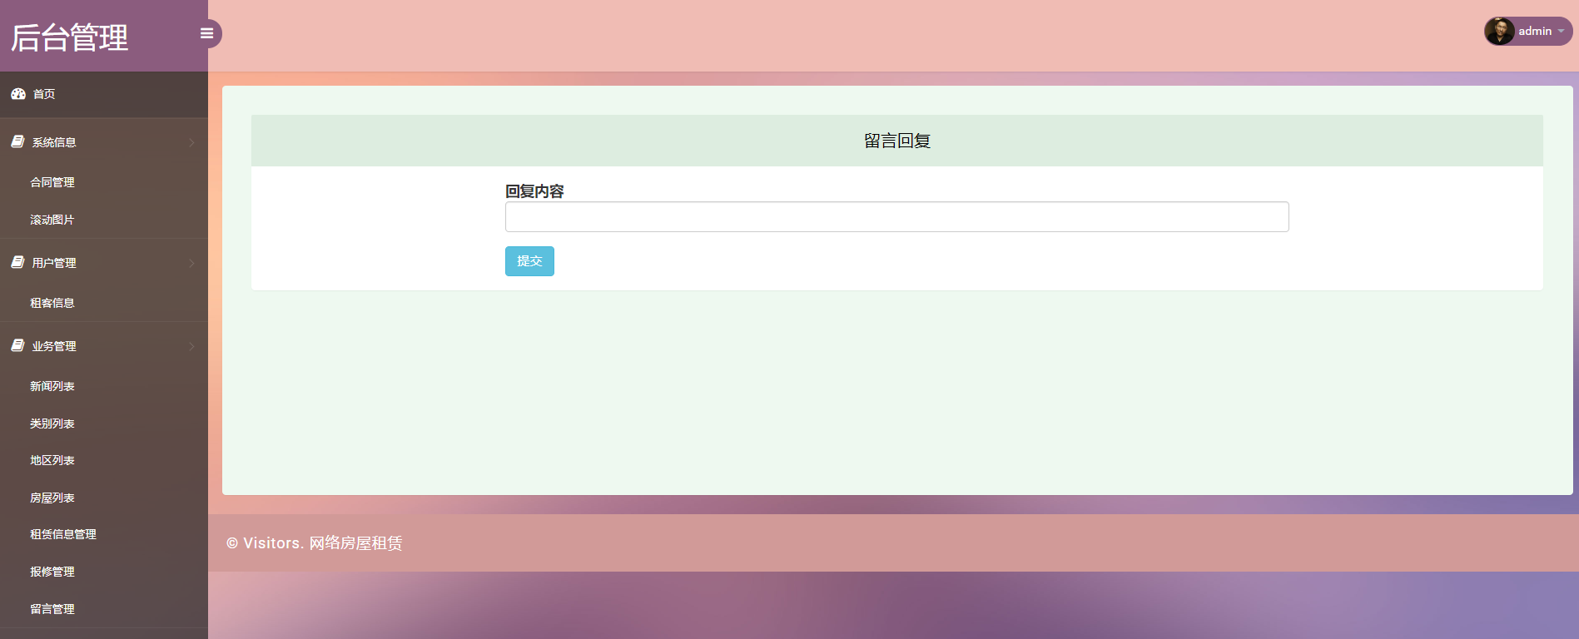1579x639 pixels.
Task: Open 新闻列表 in the sidebar
Action: coord(52,386)
